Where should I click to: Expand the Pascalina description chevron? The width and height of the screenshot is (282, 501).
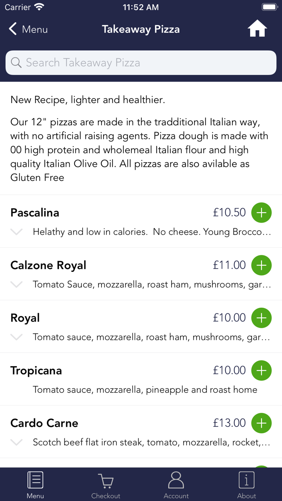[16, 232]
